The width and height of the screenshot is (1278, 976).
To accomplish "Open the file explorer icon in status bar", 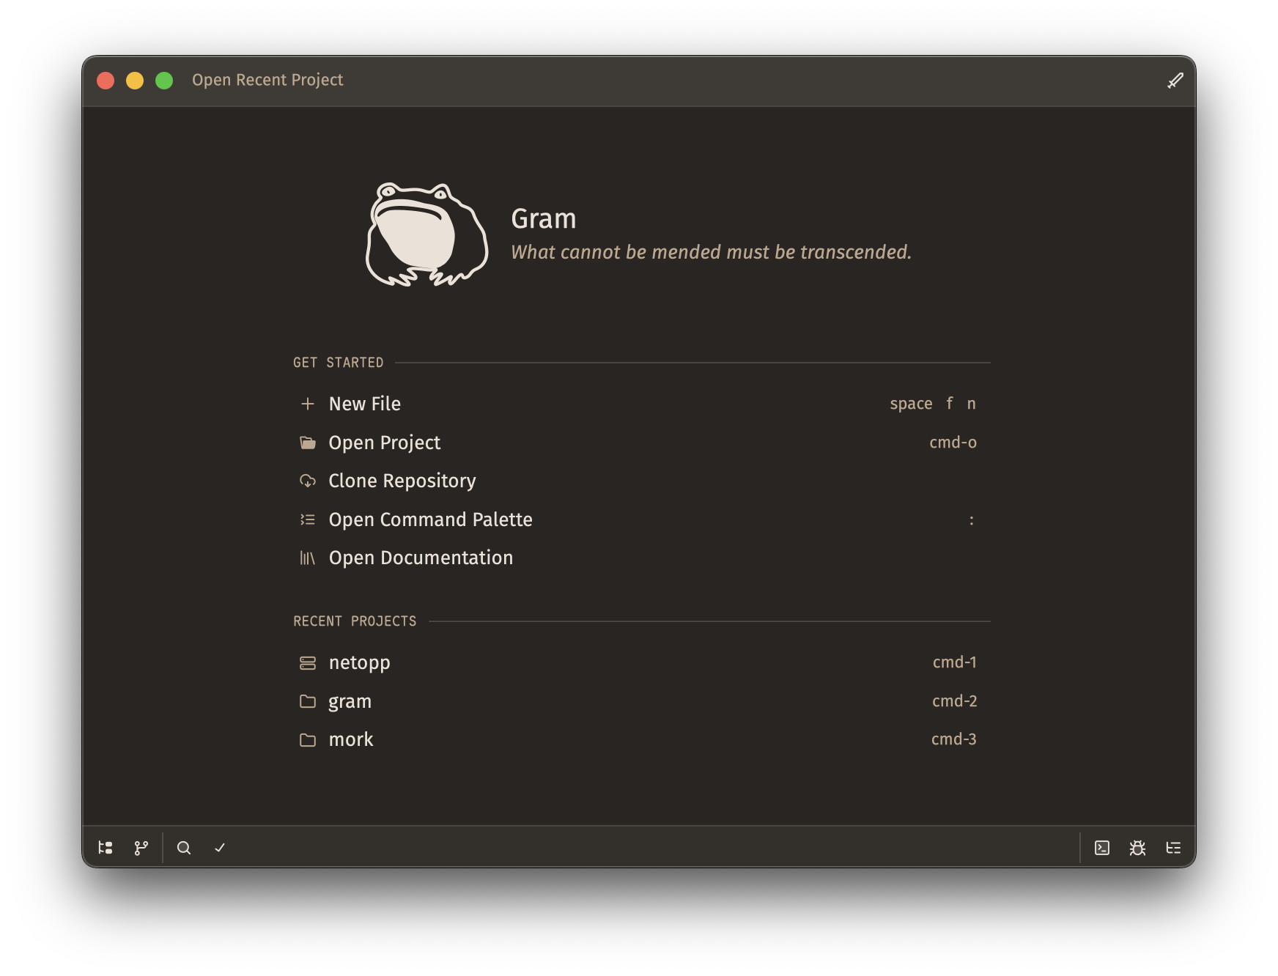I will click(106, 848).
